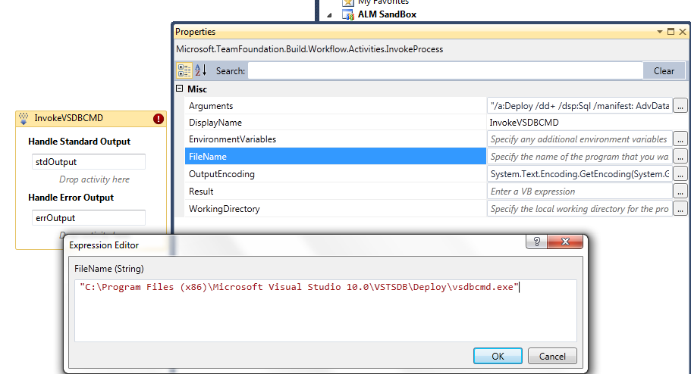This screenshot has width=691, height=374.
Task: Click the Arguments value field
Action: coord(580,105)
